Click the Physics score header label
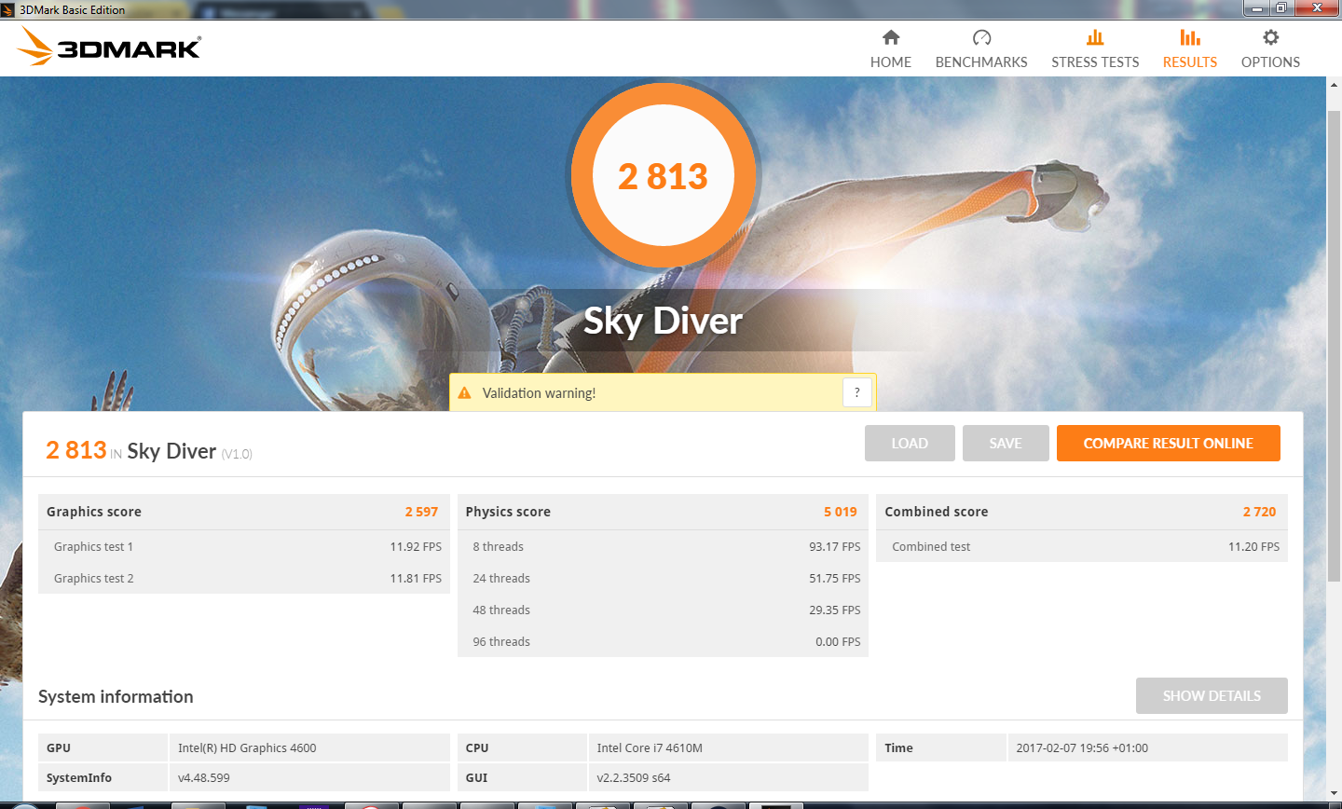 [508, 512]
